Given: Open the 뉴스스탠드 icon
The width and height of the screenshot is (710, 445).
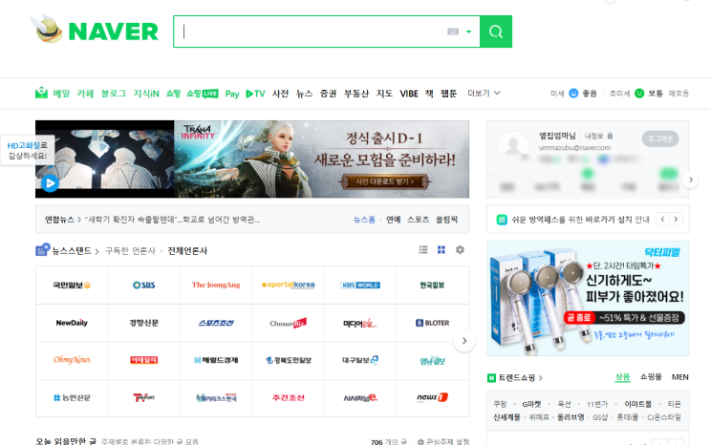Looking at the screenshot, I should 43,250.
